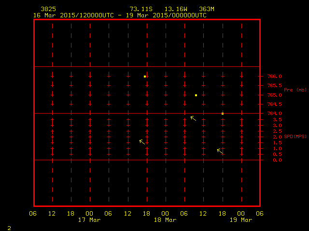Screen dimensions: 309x231
Task: Click the station ID 3825 in header
Action: 48,9
